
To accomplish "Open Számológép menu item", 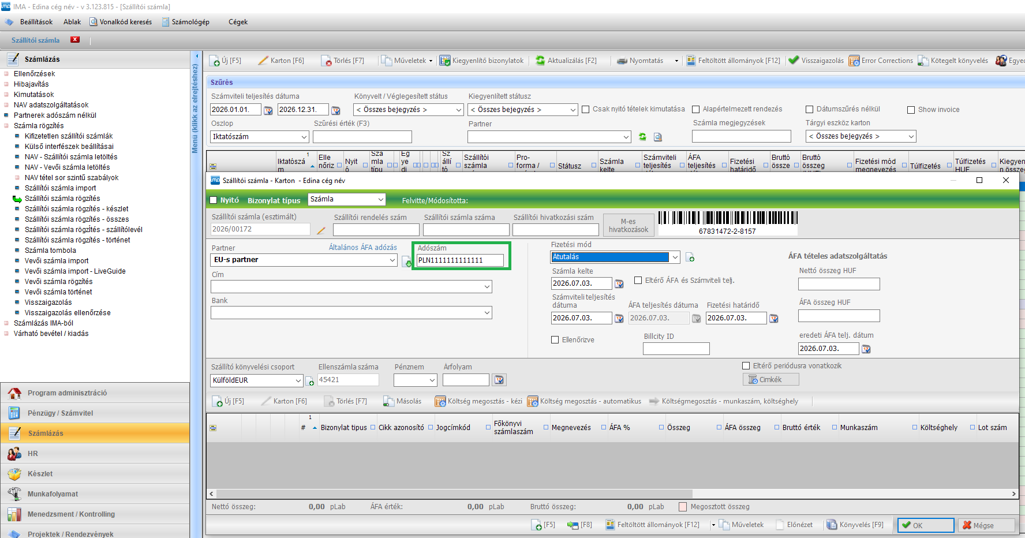I will coord(185,22).
